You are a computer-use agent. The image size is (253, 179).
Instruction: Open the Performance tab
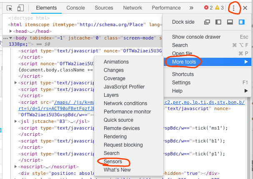coord(166,8)
